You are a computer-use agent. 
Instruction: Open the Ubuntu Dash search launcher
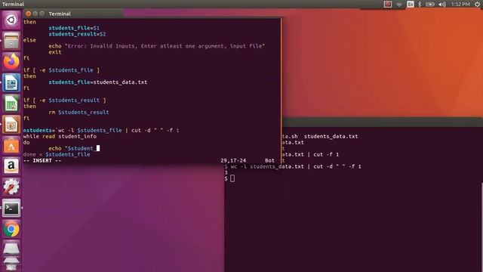(11, 20)
